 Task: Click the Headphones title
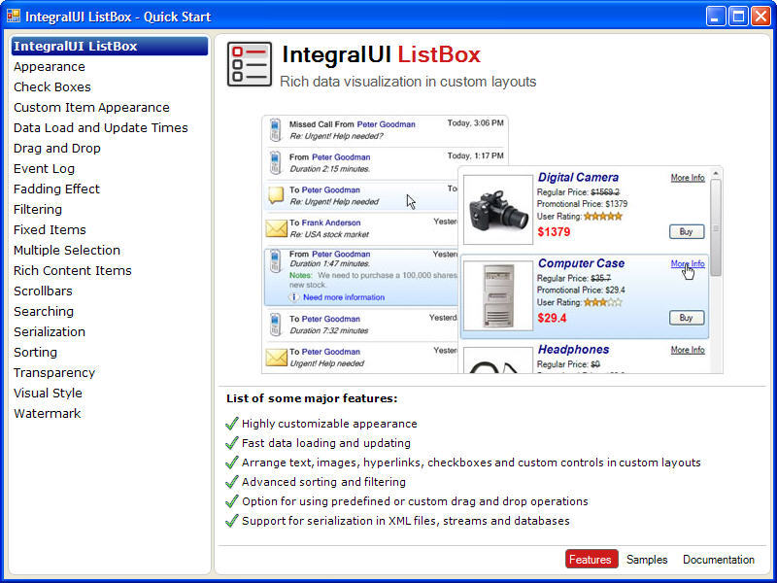pos(574,349)
